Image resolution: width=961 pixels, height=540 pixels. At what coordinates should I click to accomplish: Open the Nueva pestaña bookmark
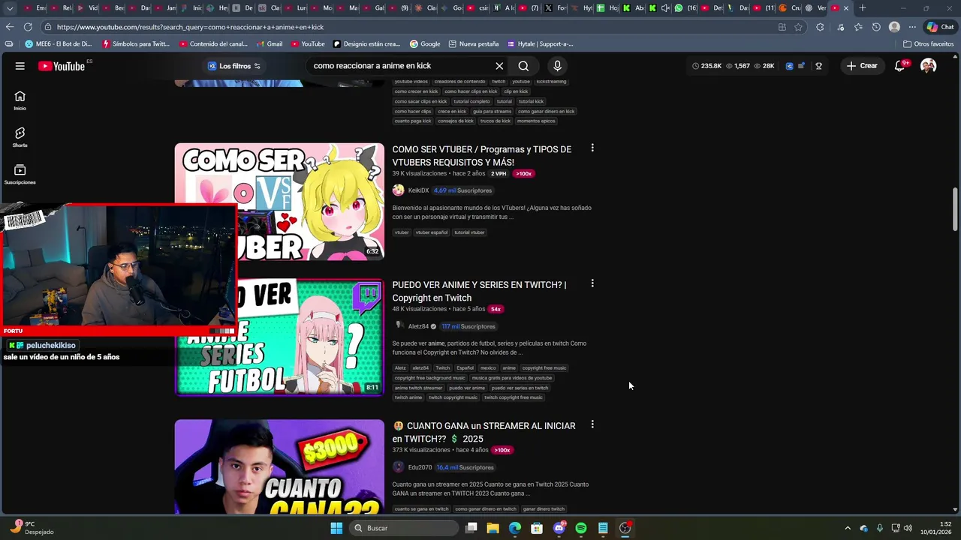[x=473, y=44]
